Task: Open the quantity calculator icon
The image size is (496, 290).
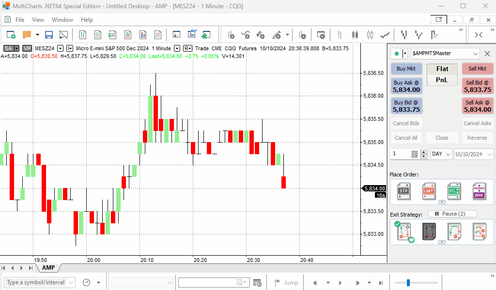Action: pos(415,154)
